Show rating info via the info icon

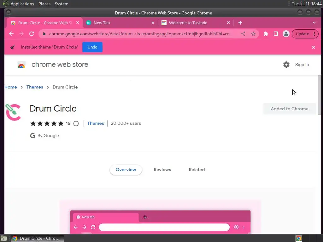76,124
